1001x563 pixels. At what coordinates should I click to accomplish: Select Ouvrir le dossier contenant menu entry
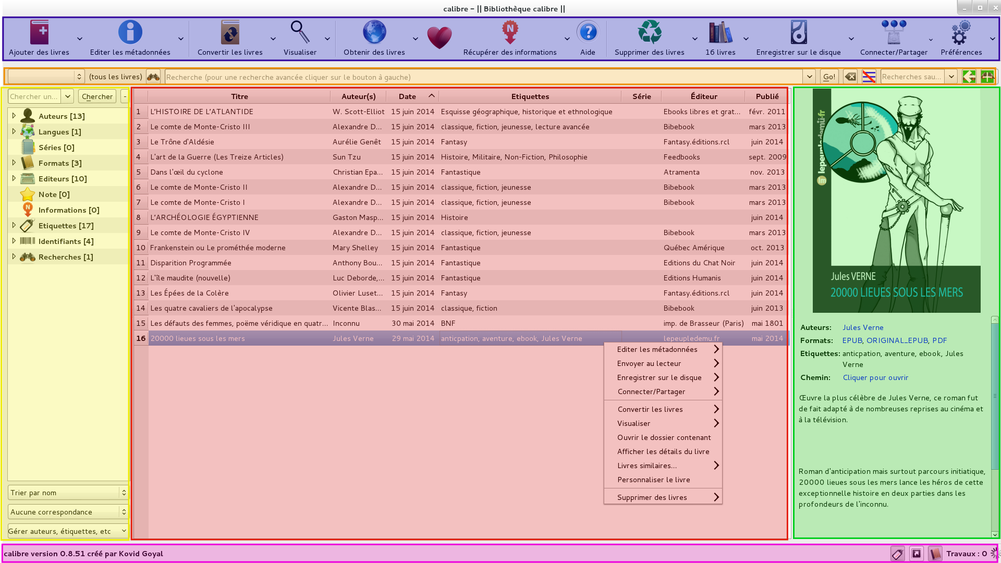pyautogui.click(x=664, y=437)
